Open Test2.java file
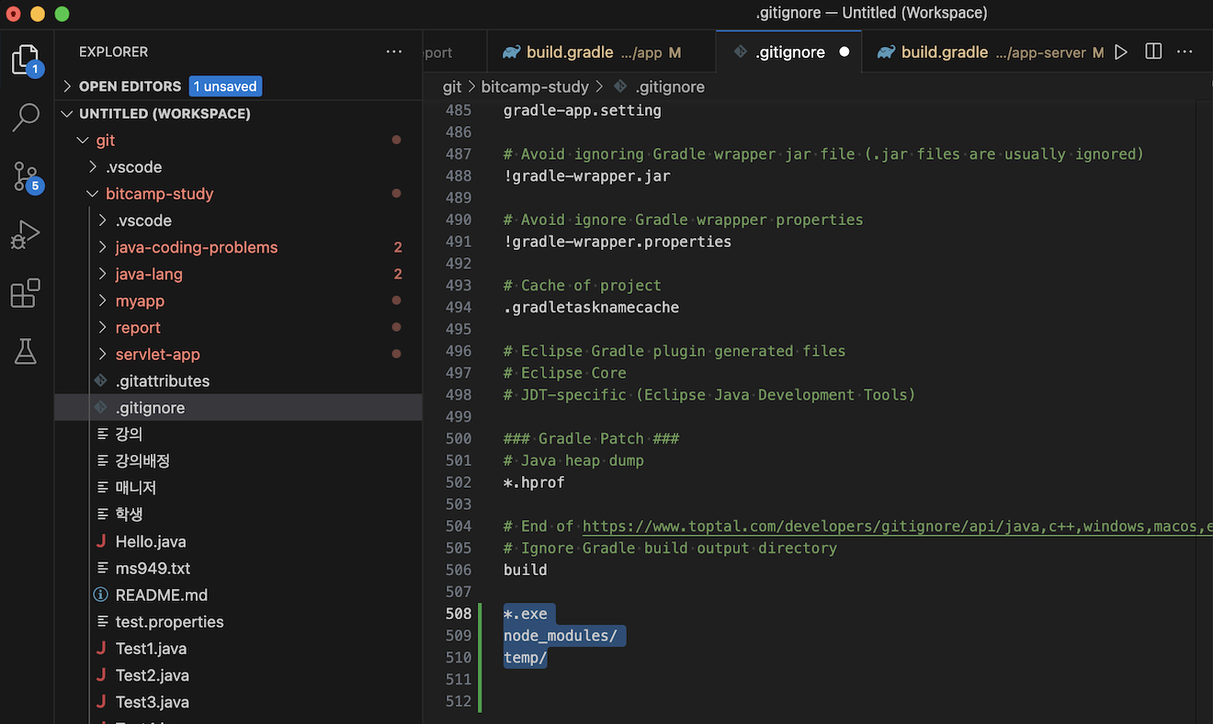1213x724 pixels. pyautogui.click(x=152, y=675)
